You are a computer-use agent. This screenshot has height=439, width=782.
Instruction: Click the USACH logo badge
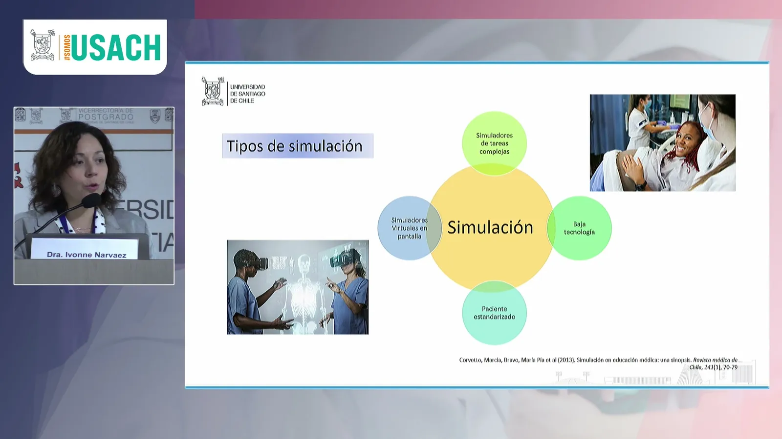[x=95, y=47]
